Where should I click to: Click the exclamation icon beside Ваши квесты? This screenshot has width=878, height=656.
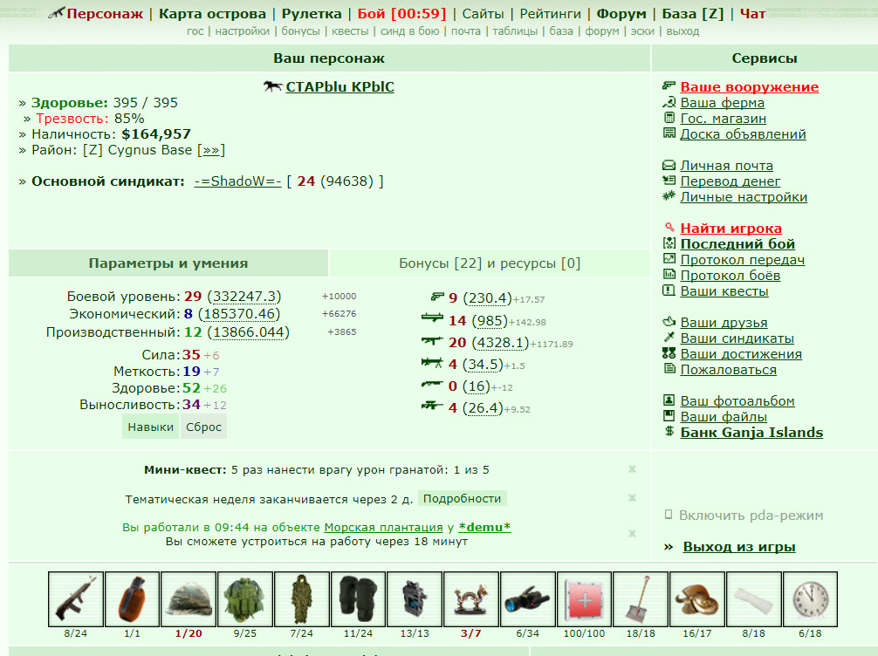pos(669,290)
